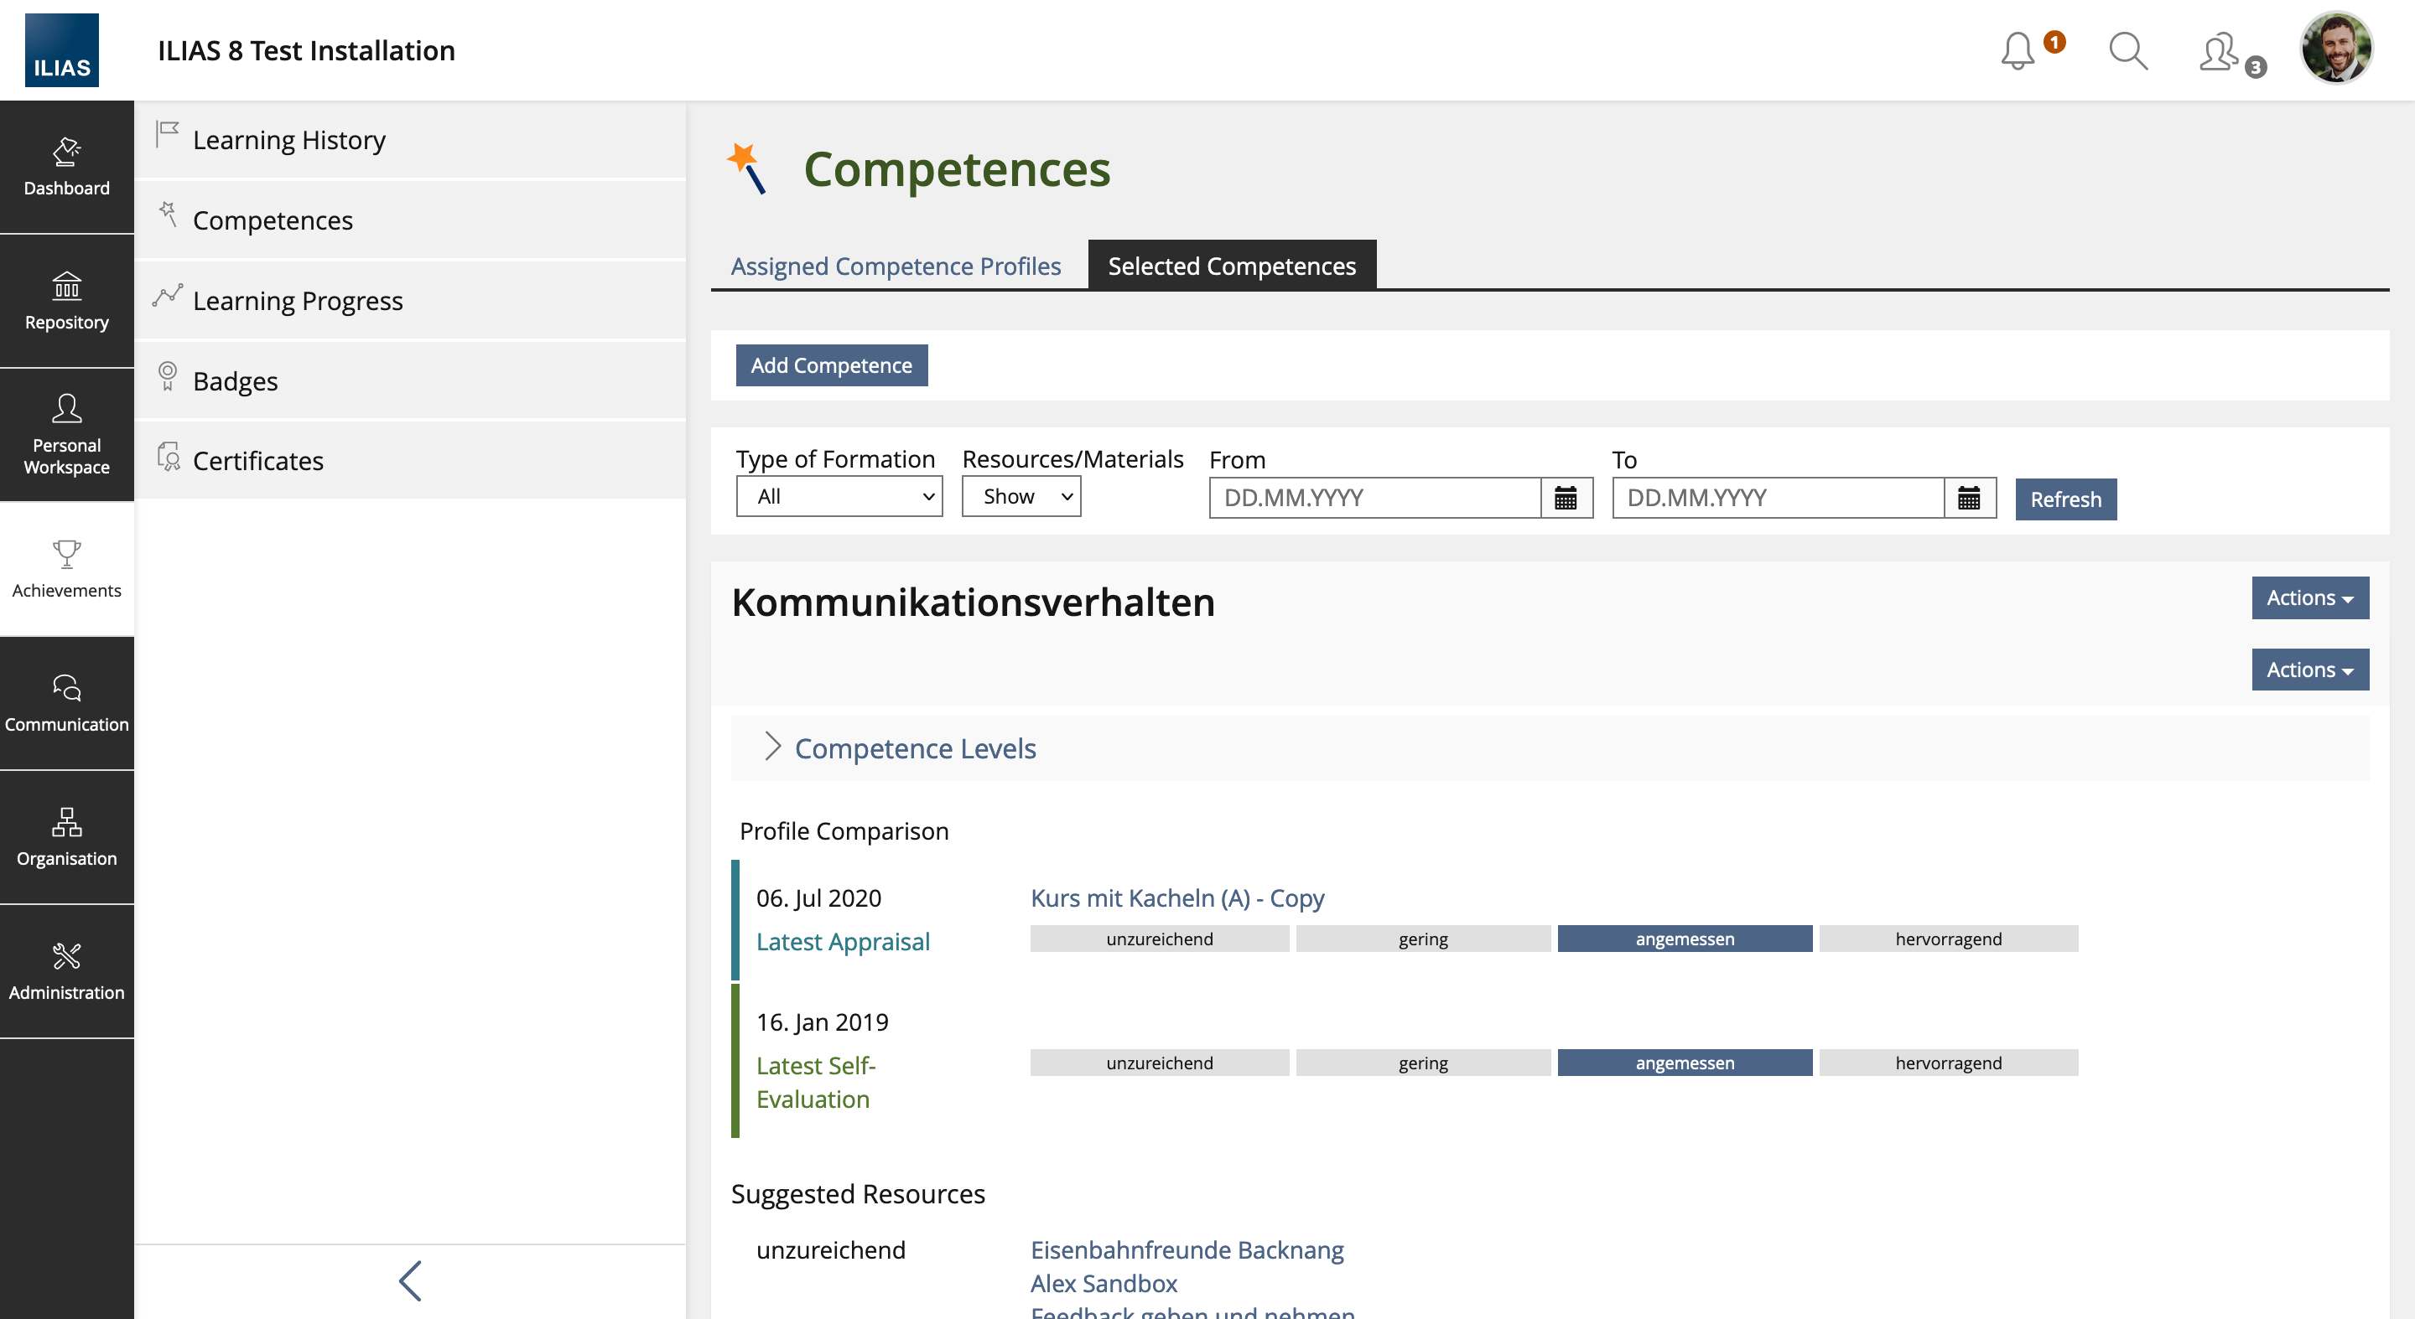This screenshot has width=2415, height=1319.
Task: Open Administration tools in sidebar
Action: tap(66, 970)
